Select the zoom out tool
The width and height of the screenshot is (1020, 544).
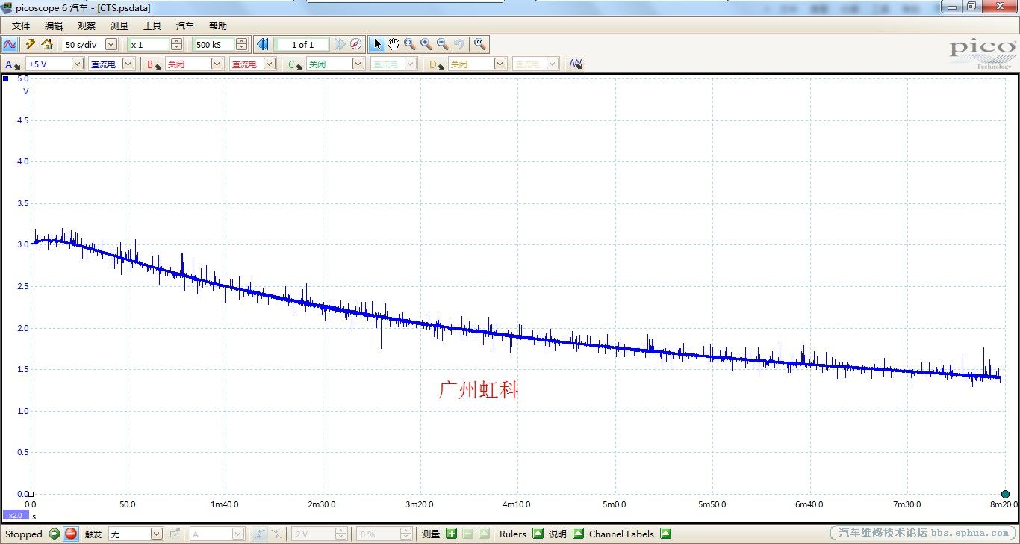pyautogui.click(x=443, y=44)
